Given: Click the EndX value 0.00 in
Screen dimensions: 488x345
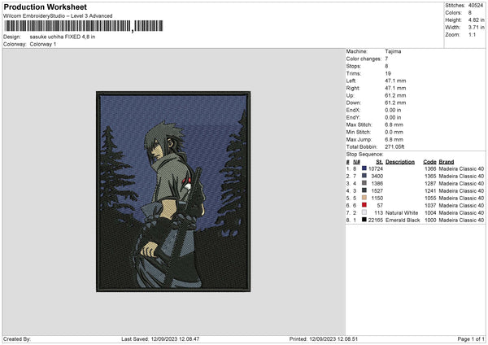Looking at the screenshot, I should (x=393, y=110).
